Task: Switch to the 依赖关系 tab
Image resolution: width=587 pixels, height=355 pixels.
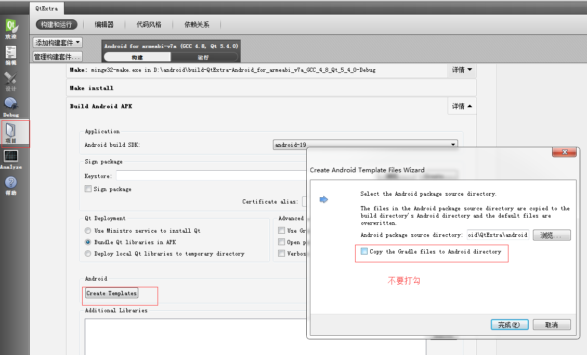Action: 197,24
